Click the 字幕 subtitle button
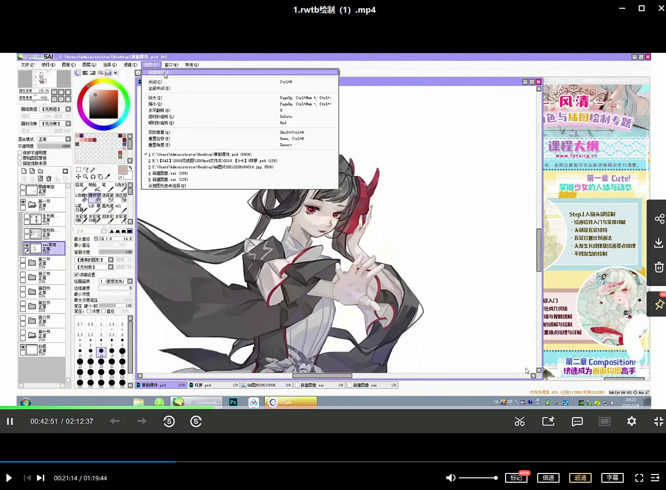666x490 pixels. coord(613,478)
